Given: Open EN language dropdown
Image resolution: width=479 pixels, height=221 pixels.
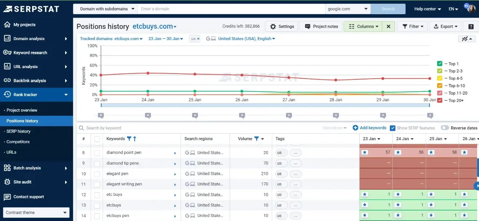Looking at the screenshot, I should pos(454,9).
